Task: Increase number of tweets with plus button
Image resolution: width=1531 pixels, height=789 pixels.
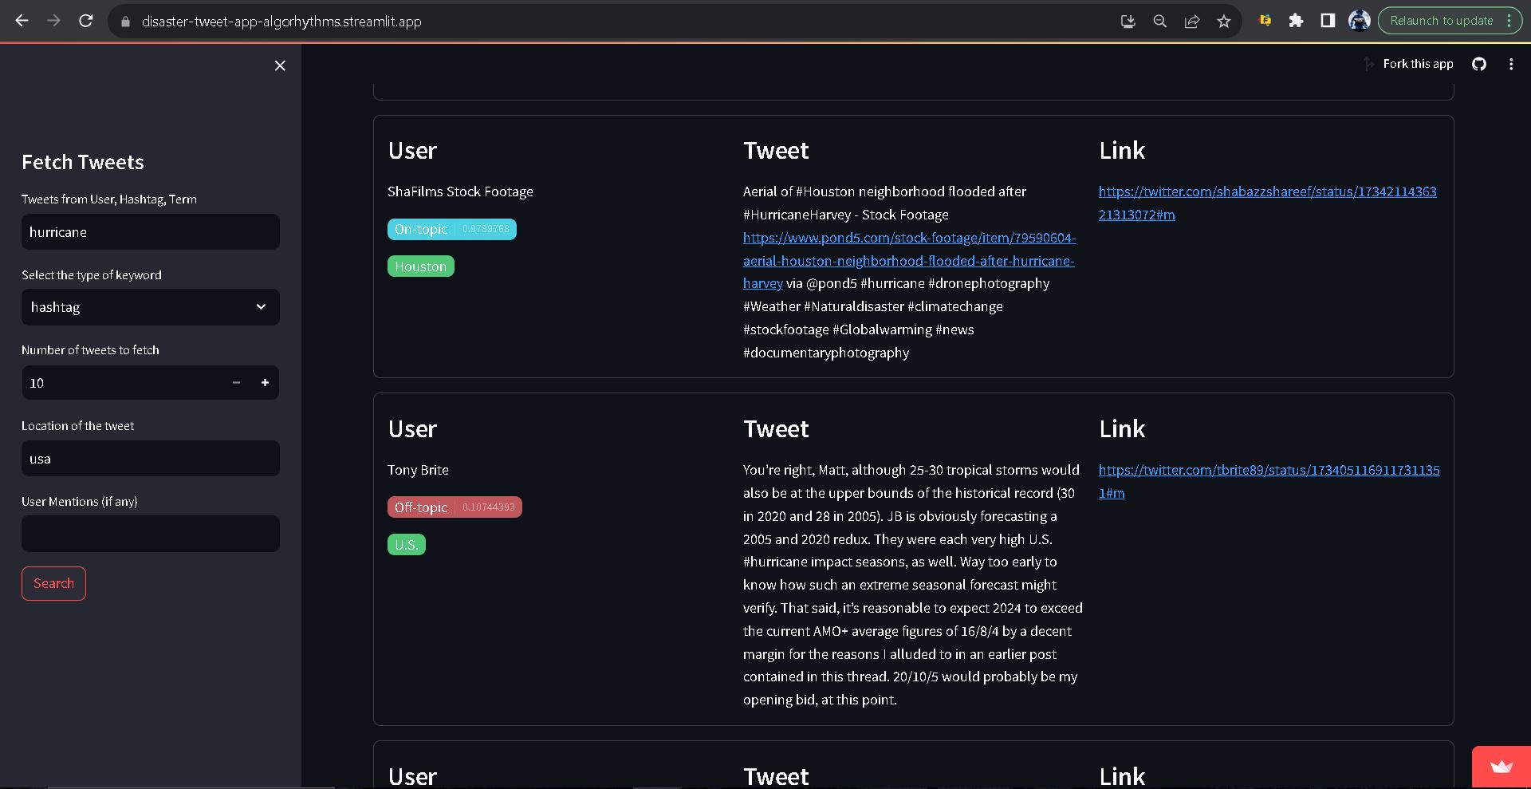Action: click(x=265, y=383)
